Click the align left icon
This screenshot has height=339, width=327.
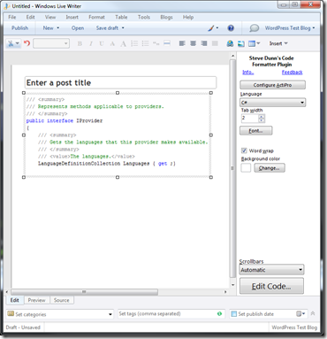click(182, 43)
